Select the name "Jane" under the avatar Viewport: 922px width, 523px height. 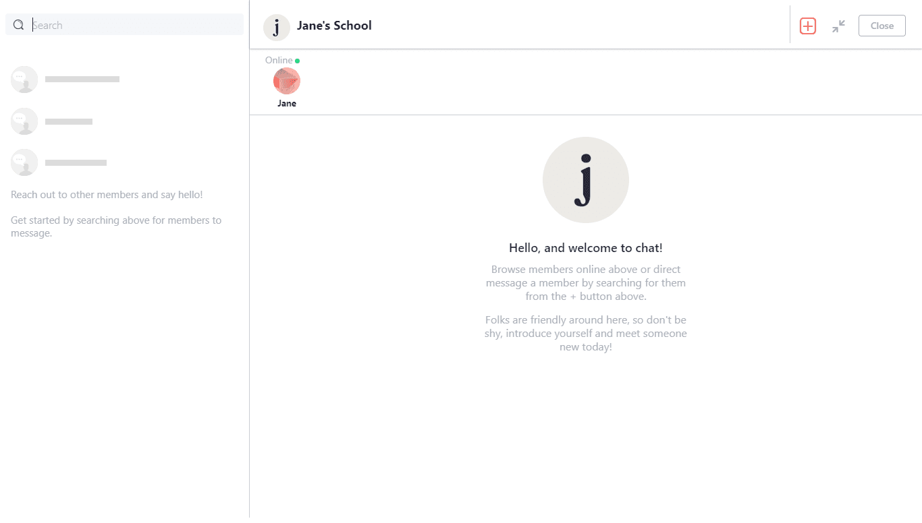tap(287, 104)
